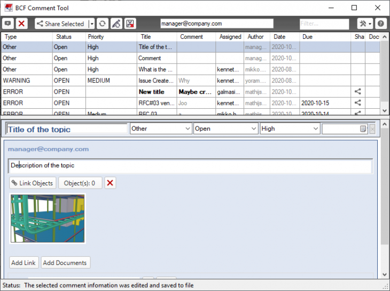The height and width of the screenshot is (291, 390).
Task: Expand the Share Selected dropdown arrow
Action: [x=91, y=23]
